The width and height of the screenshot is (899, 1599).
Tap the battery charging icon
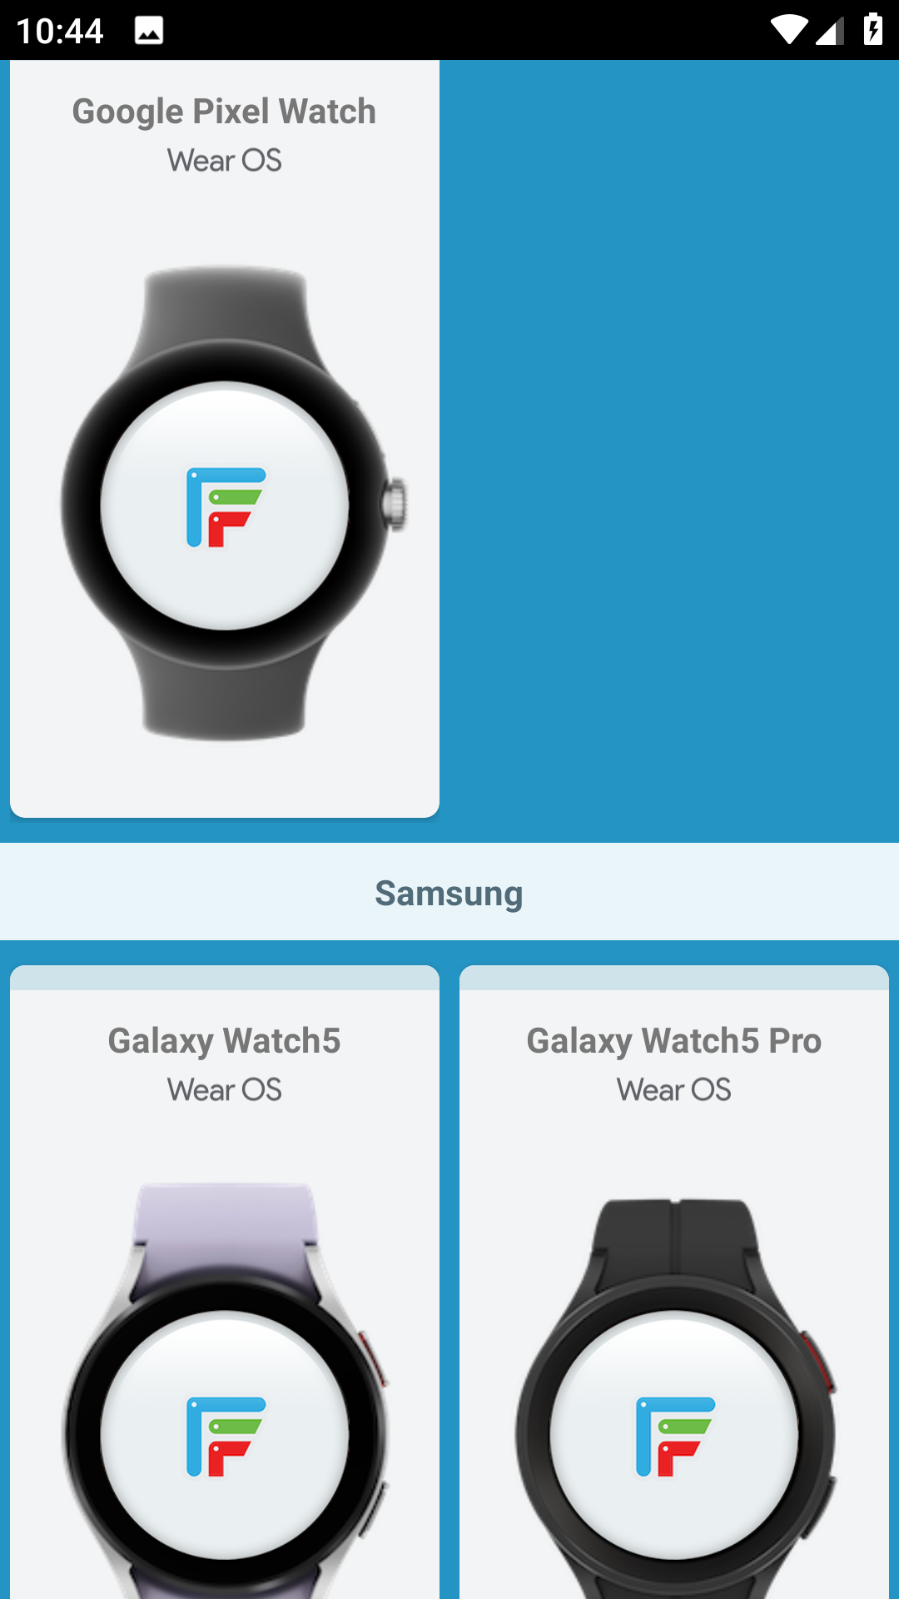coord(873,29)
